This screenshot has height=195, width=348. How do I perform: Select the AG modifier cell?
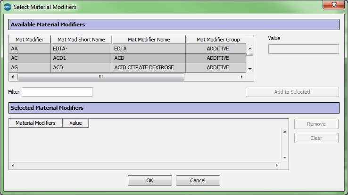click(30, 67)
